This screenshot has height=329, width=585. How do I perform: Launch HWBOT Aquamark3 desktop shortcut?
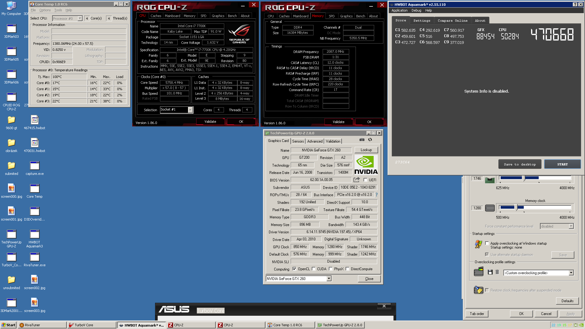[34, 239]
